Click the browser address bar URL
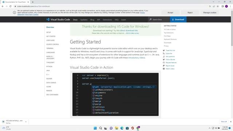Screen dimensions: 233x131 coord(33,7)
